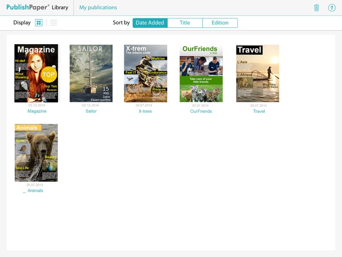Open the Travel cover thumbnail

pyautogui.click(x=258, y=73)
